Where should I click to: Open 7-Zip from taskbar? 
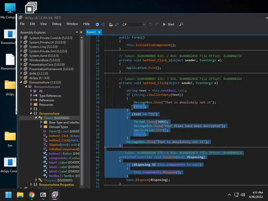(x=43, y=195)
